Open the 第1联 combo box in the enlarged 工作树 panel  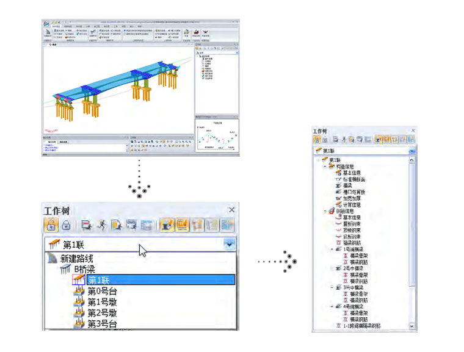140,245
